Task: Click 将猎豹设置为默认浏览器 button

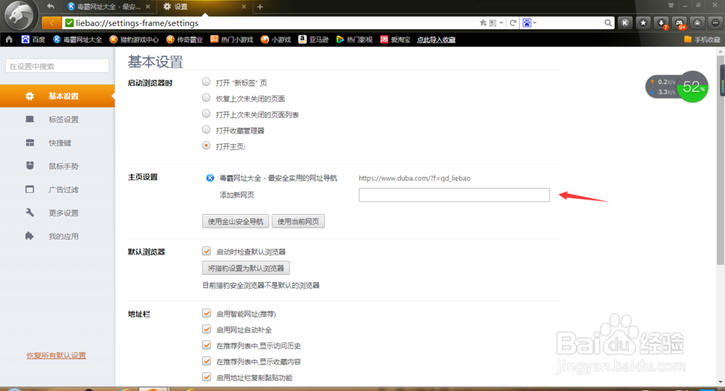Action: click(246, 268)
